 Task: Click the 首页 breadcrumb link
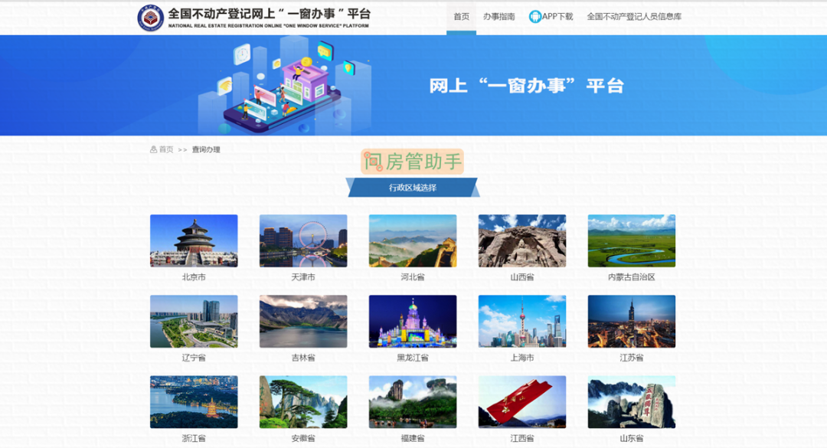coord(166,149)
